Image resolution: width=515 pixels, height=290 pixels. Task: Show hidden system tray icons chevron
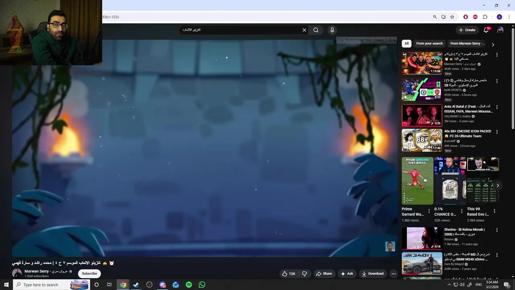click(x=449, y=285)
